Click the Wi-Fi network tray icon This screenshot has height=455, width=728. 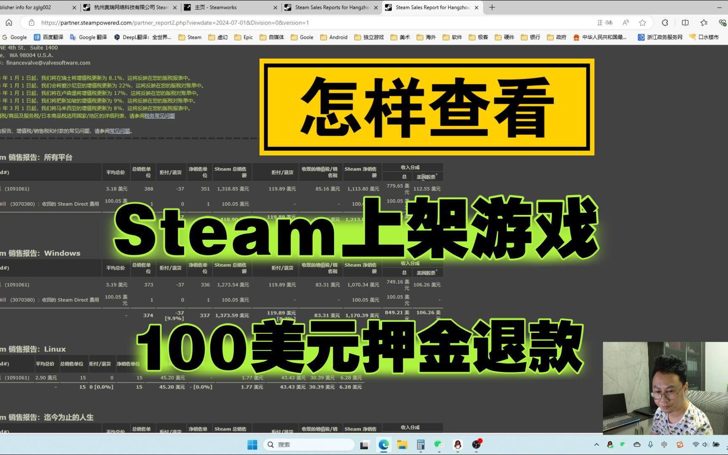tap(696, 444)
